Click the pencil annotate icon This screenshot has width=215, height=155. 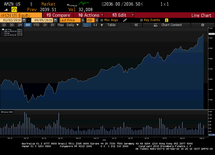tap(125, 20)
